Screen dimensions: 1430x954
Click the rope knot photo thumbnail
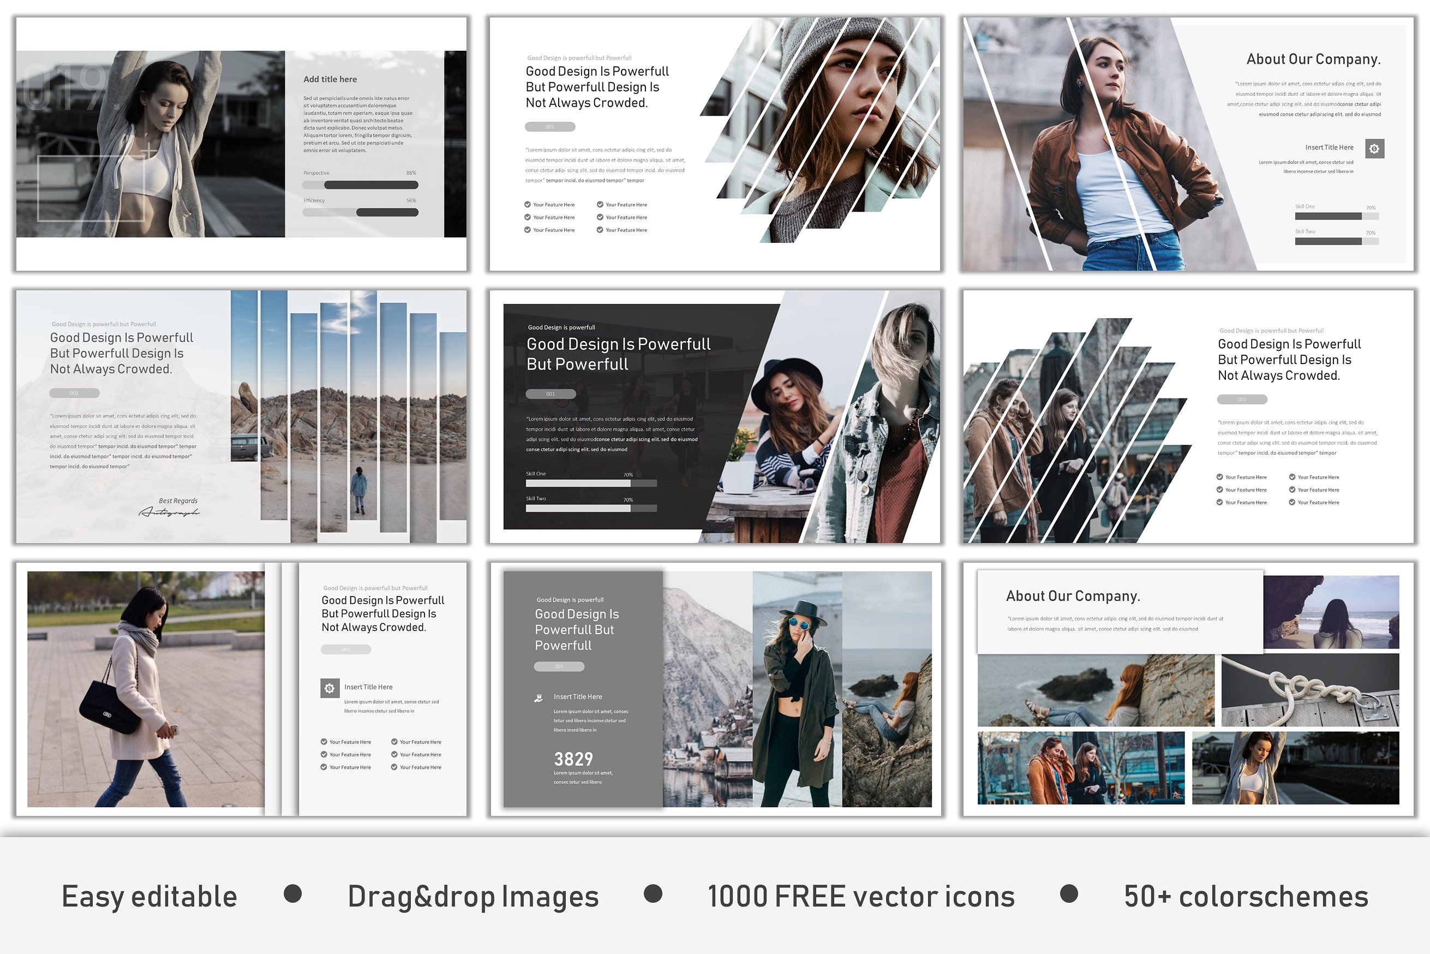(1309, 690)
